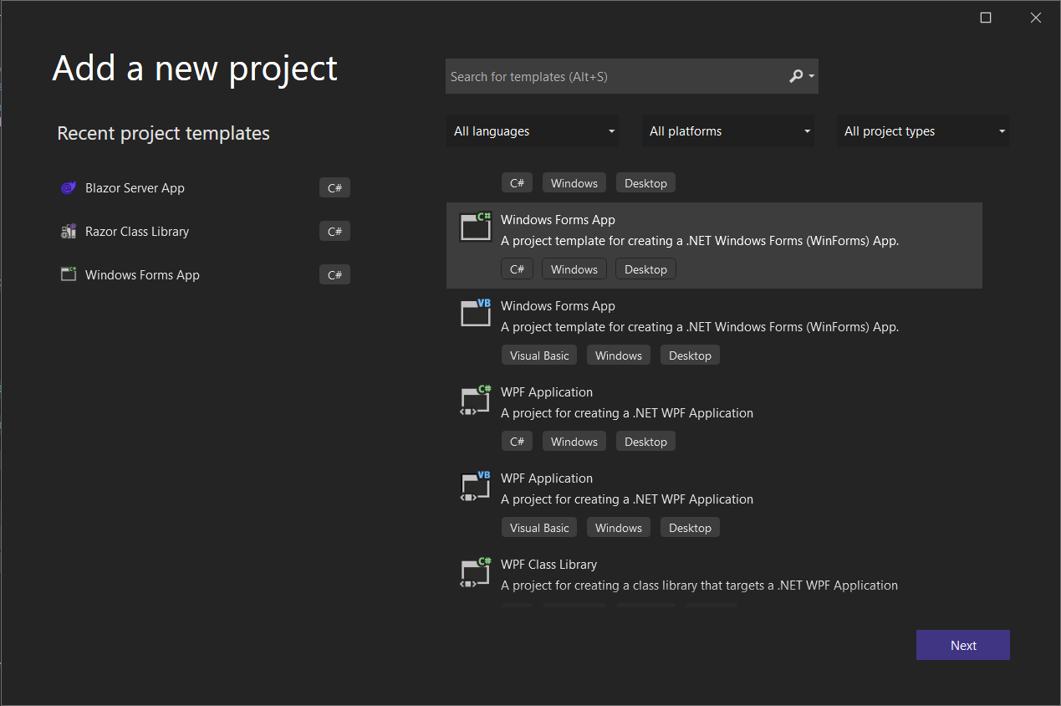Image resolution: width=1061 pixels, height=706 pixels.
Task: Click C# tag next to Razor Class Library
Action: point(334,232)
